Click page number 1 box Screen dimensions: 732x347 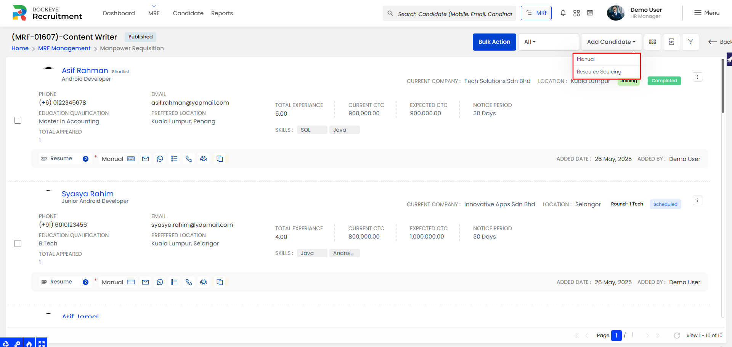click(x=616, y=335)
